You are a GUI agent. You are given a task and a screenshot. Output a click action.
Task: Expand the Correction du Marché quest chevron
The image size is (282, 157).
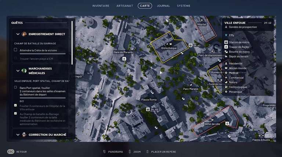pyautogui.click(x=18, y=135)
